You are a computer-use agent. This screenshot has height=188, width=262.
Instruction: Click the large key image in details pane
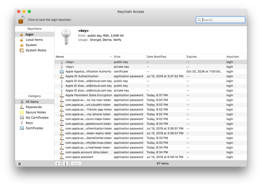tap(66, 37)
